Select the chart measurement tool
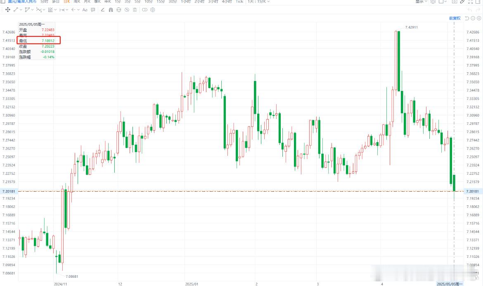Screen dimensions: 483x286 coord(50,10)
